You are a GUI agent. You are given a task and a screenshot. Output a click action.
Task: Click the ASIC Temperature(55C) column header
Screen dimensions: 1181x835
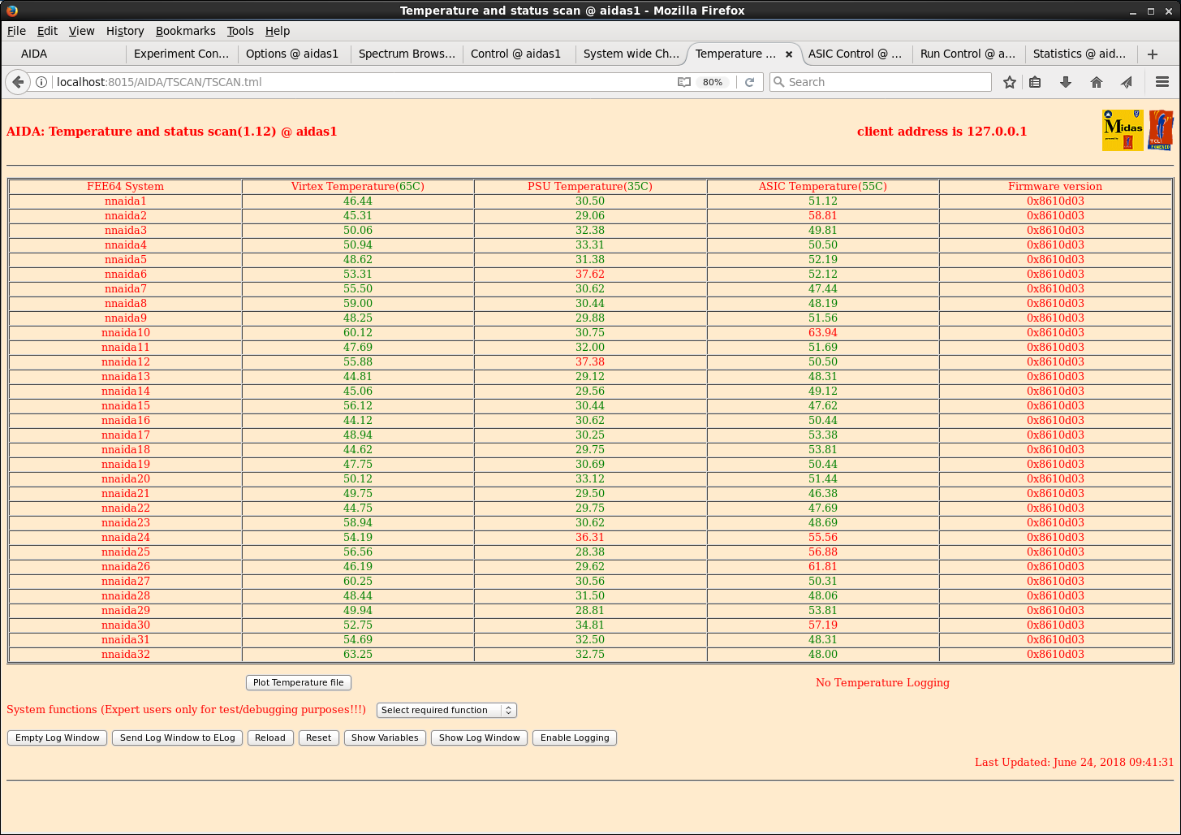(x=823, y=187)
